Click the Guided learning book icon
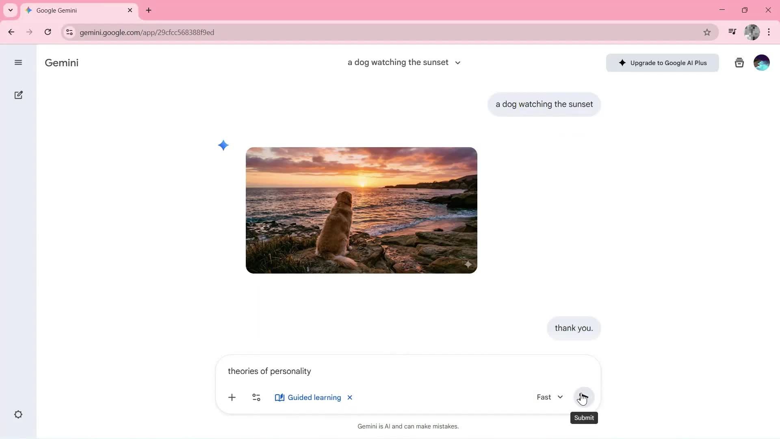This screenshot has height=439, width=780. [280, 397]
